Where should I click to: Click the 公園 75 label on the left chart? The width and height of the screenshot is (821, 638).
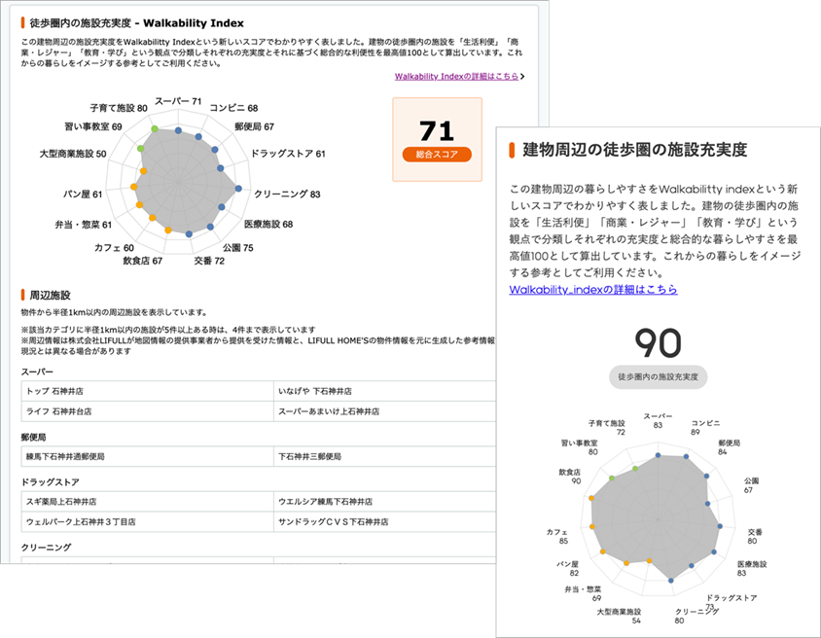237,248
